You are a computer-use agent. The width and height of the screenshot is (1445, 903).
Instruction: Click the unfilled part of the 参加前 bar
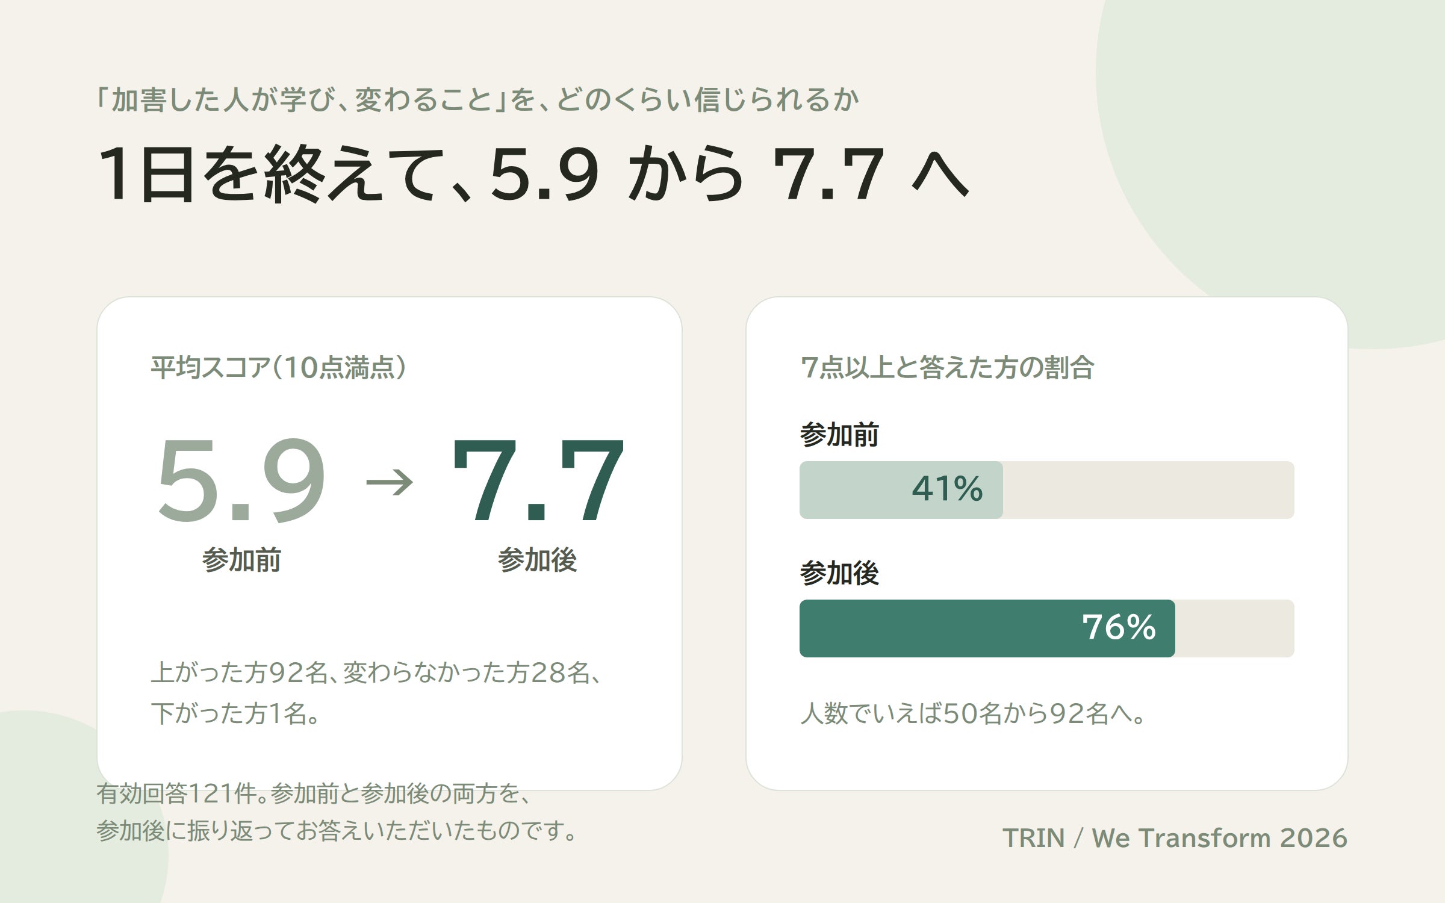[1148, 490]
